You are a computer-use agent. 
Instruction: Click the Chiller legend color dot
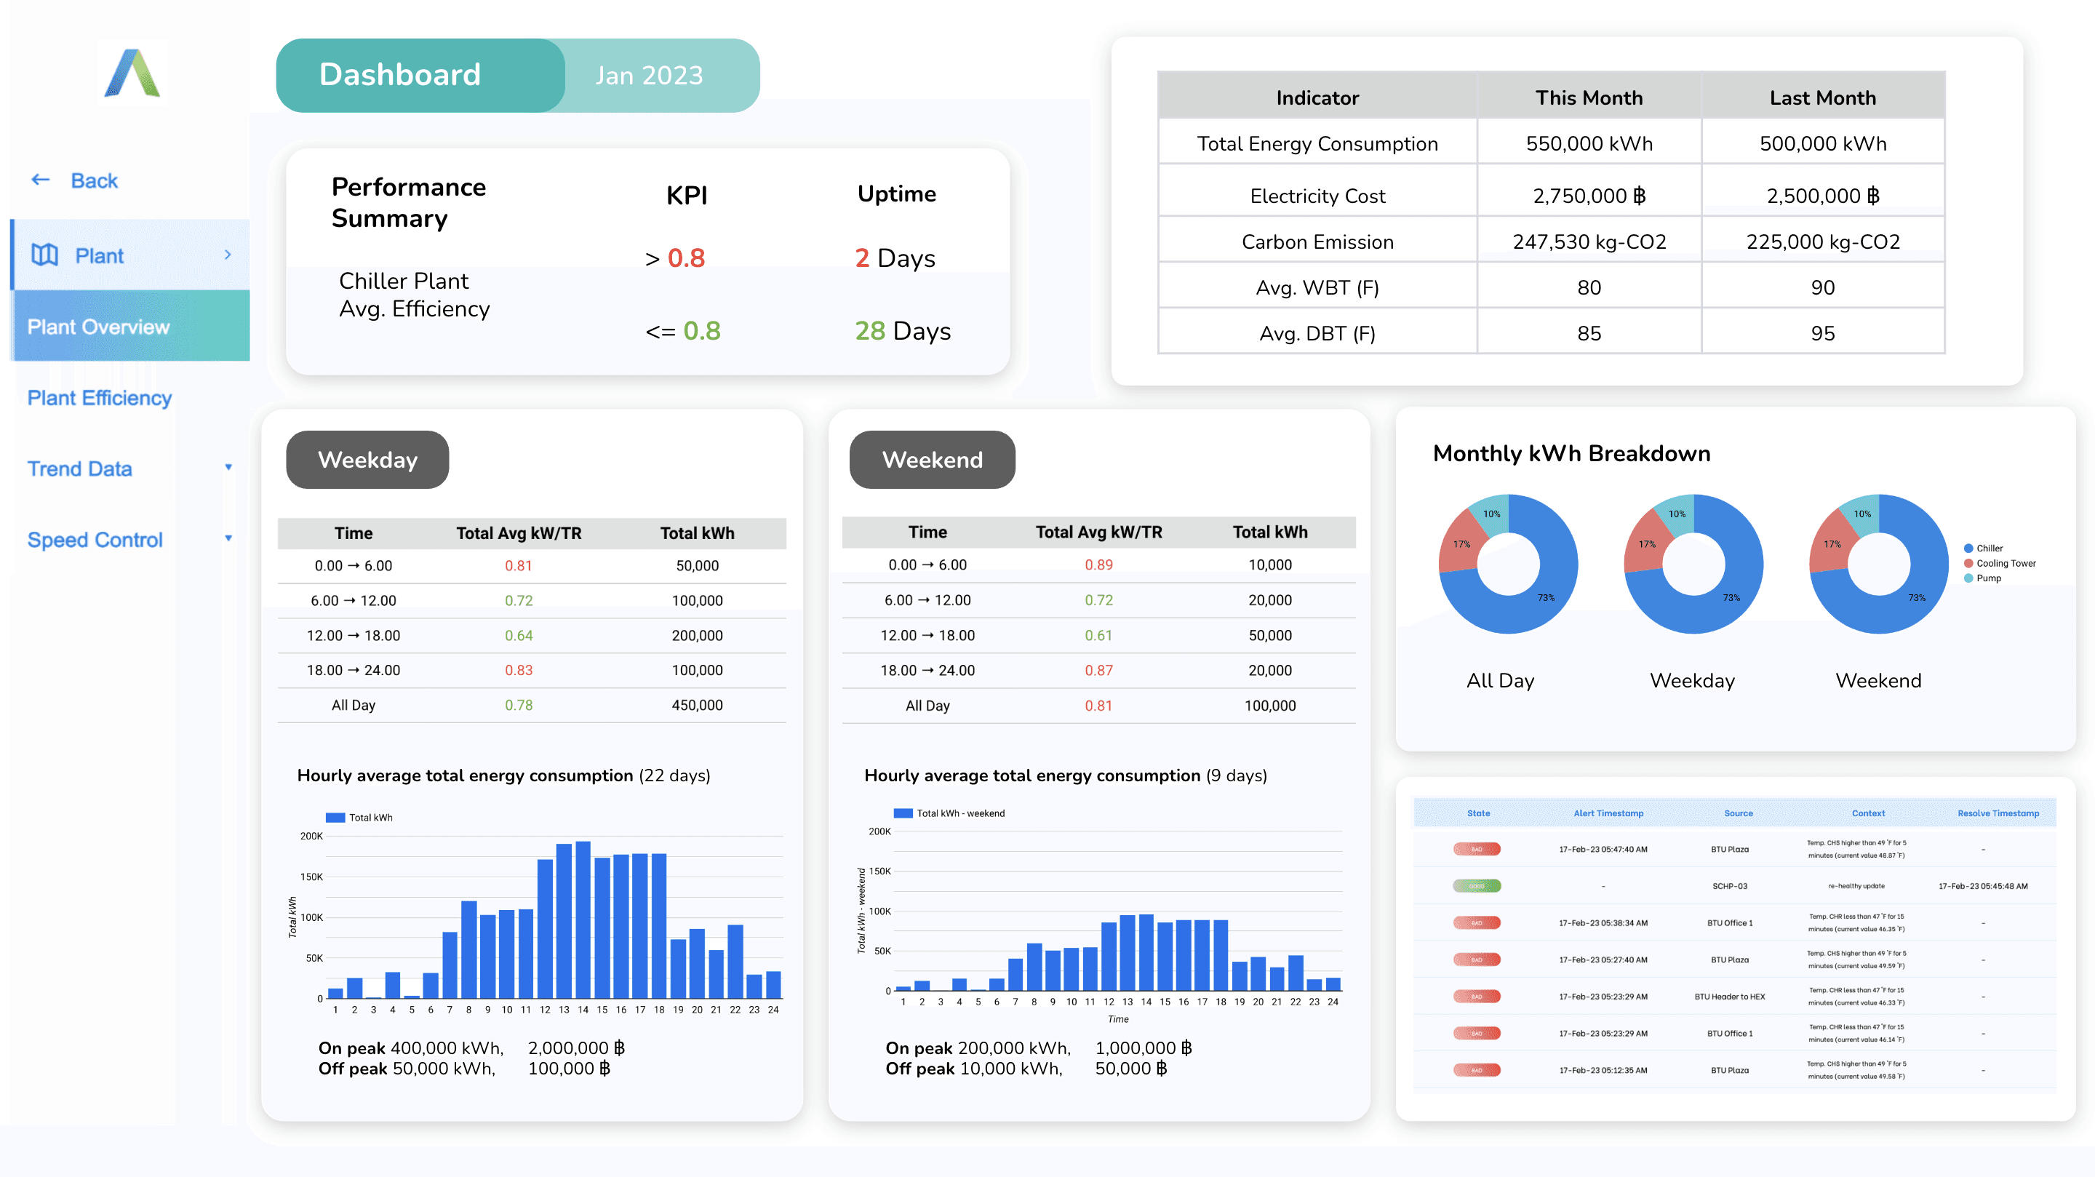click(1969, 548)
